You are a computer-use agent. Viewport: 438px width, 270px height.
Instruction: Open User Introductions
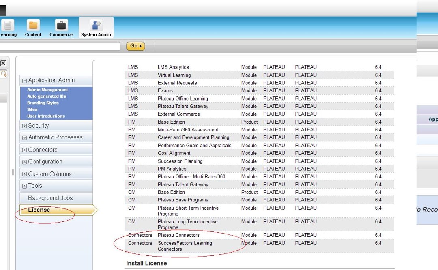pos(46,116)
